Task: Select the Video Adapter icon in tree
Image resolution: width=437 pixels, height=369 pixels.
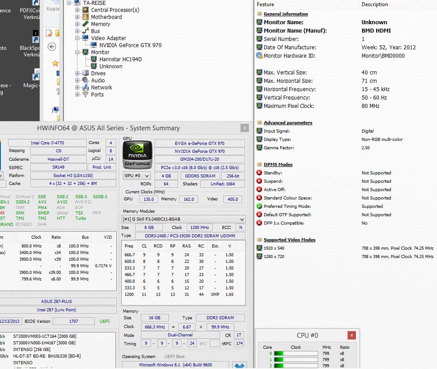Action: pos(85,38)
